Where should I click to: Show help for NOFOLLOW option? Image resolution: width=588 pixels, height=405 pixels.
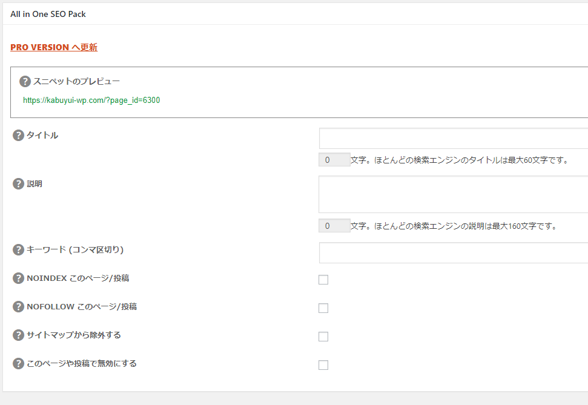[18, 307]
